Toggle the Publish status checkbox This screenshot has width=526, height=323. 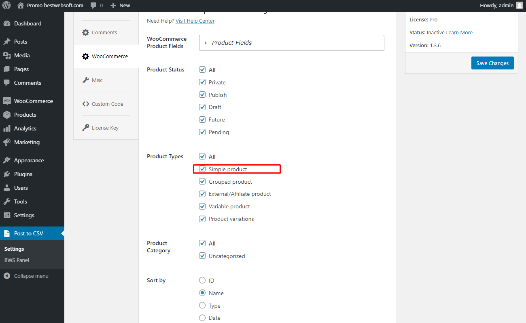click(202, 94)
